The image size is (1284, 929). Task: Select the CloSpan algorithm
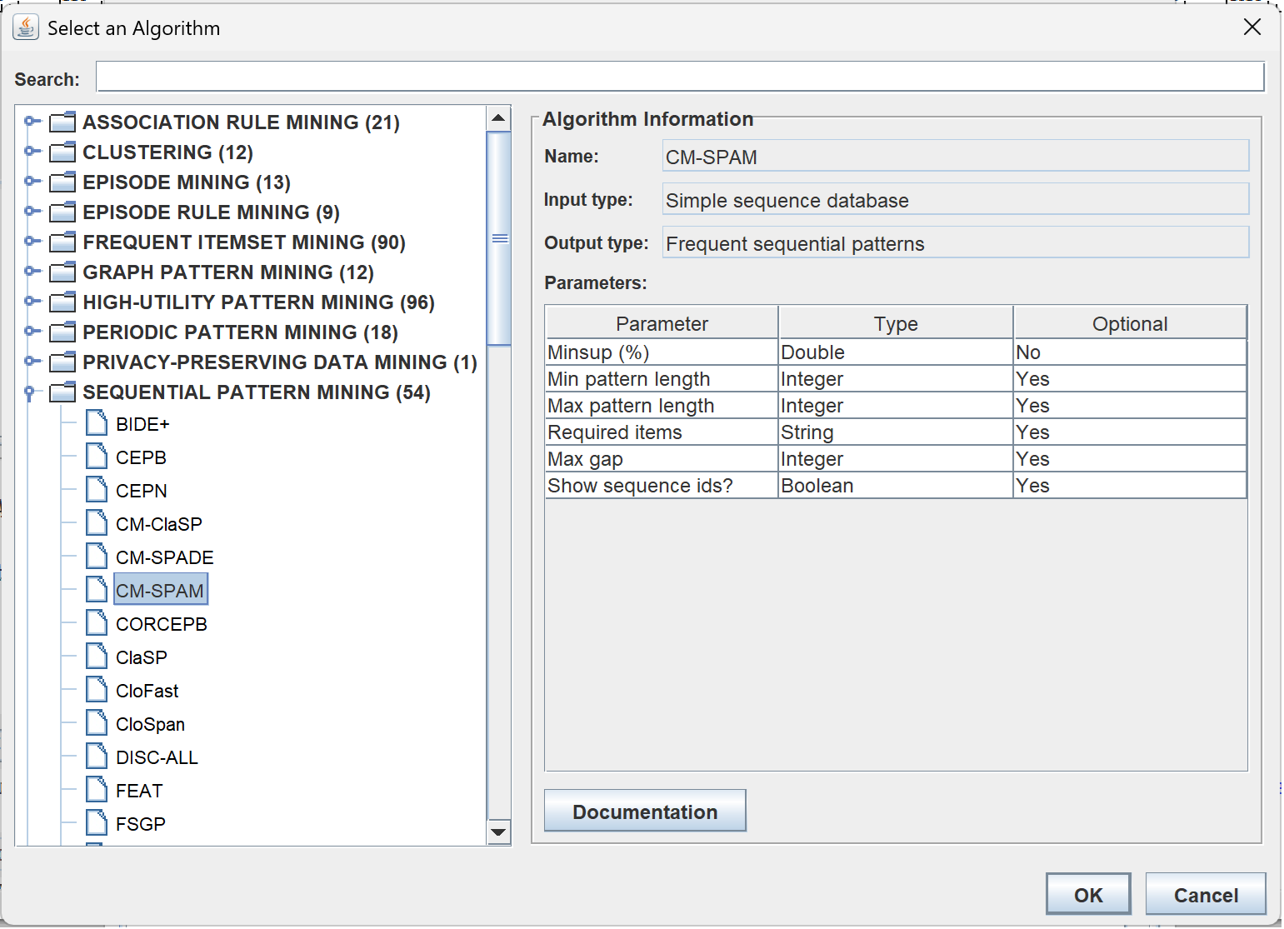[150, 724]
